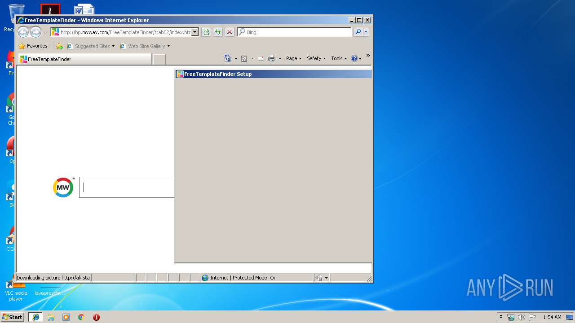Click the Internet Explorer taskbar icon
Viewport: 575px width, 323px height.
coord(35,317)
